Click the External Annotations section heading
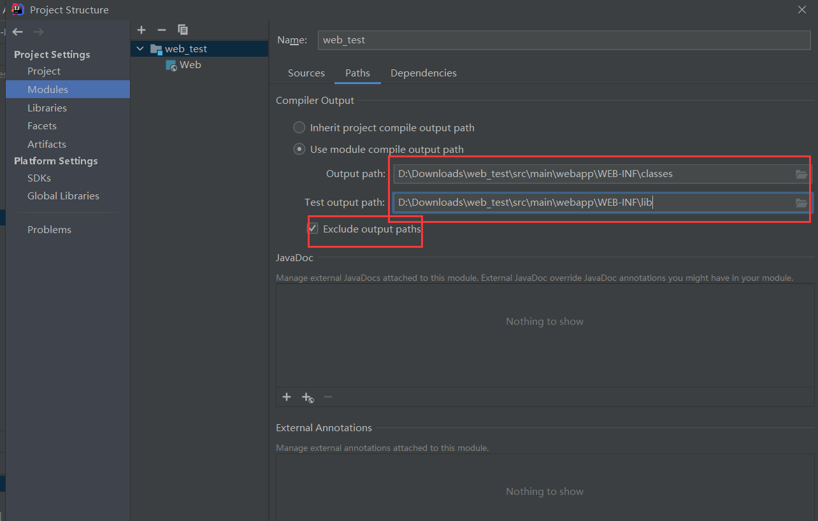The width and height of the screenshot is (818, 521). pyautogui.click(x=324, y=428)
